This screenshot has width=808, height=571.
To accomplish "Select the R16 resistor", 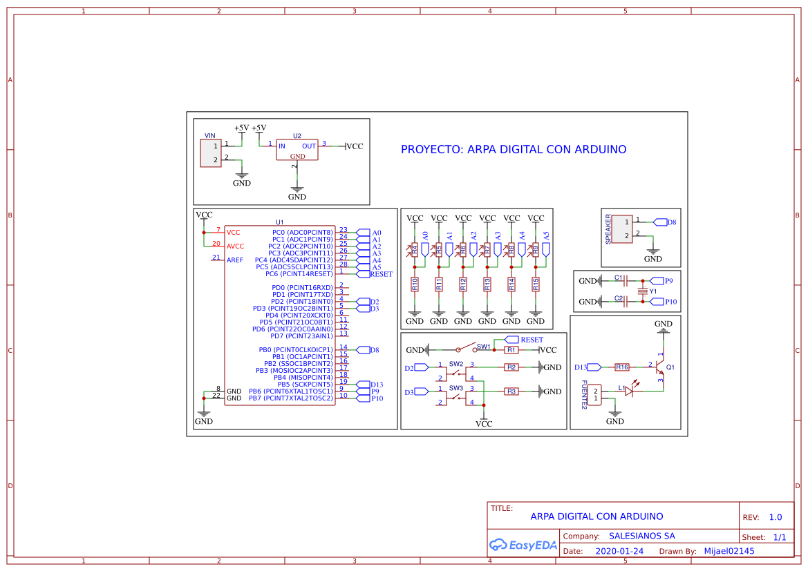I will (x=622, y=367).
